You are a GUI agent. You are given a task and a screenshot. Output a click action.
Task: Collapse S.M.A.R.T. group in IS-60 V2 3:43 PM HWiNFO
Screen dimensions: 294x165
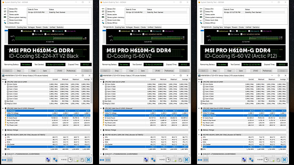[x=101, y=154]
